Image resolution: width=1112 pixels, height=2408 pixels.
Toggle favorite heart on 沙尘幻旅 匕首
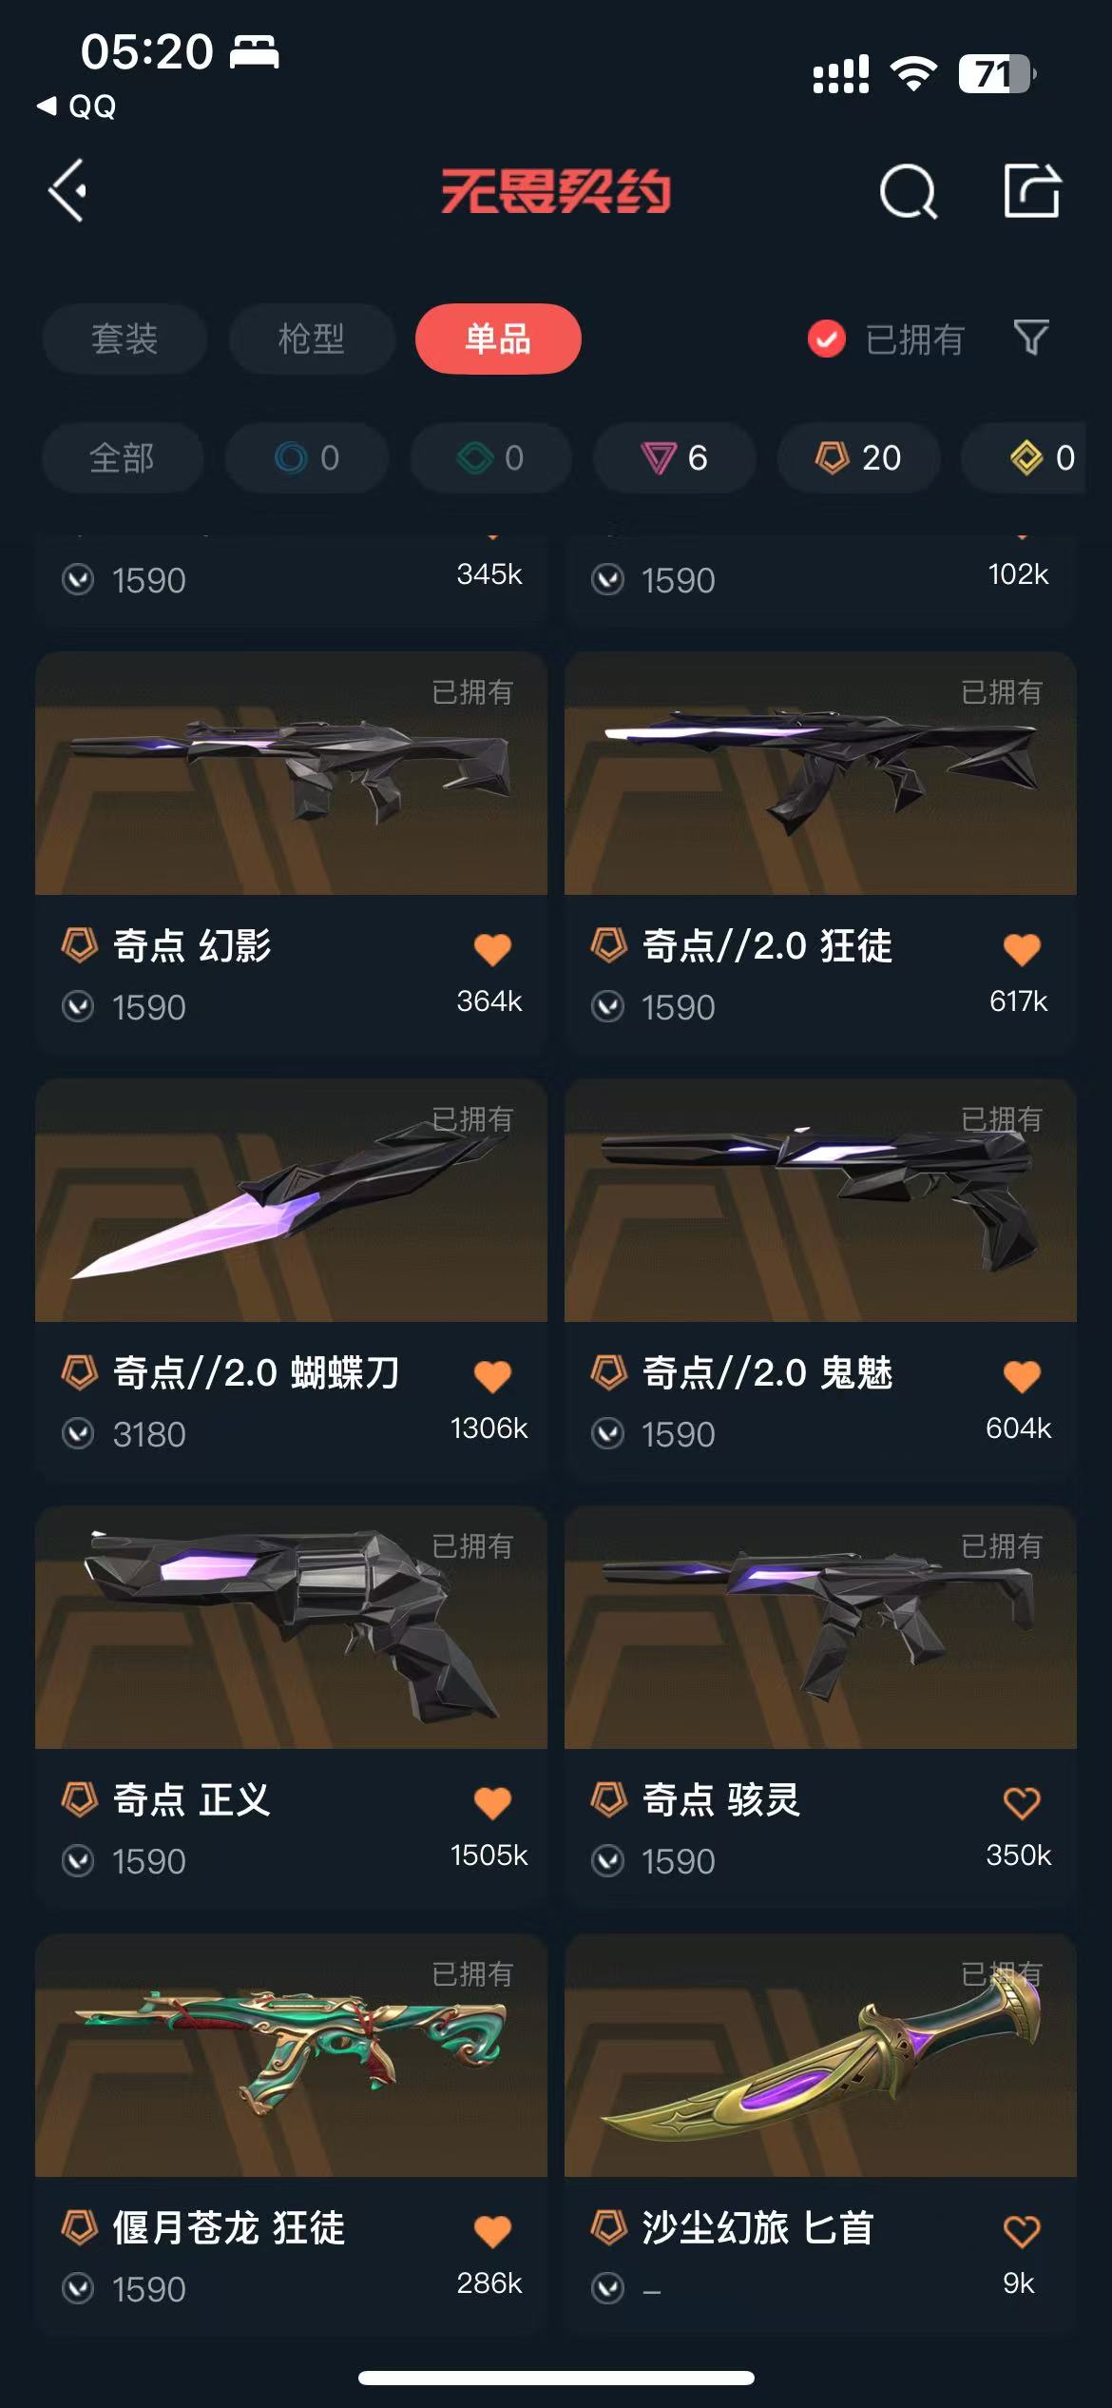click(x=1022, y=2230)
